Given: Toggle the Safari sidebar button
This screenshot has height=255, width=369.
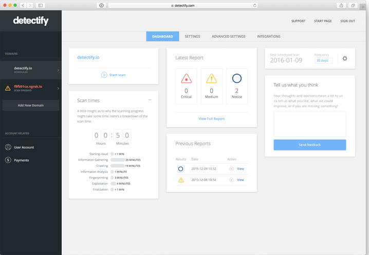Looking at the screenshot, I should tap(41, 5).
